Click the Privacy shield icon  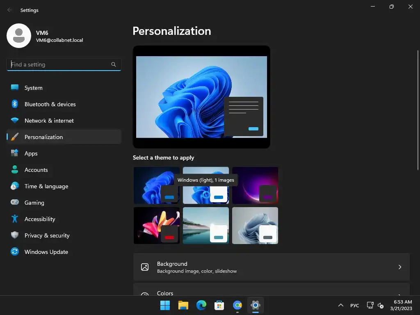[15, 235]
